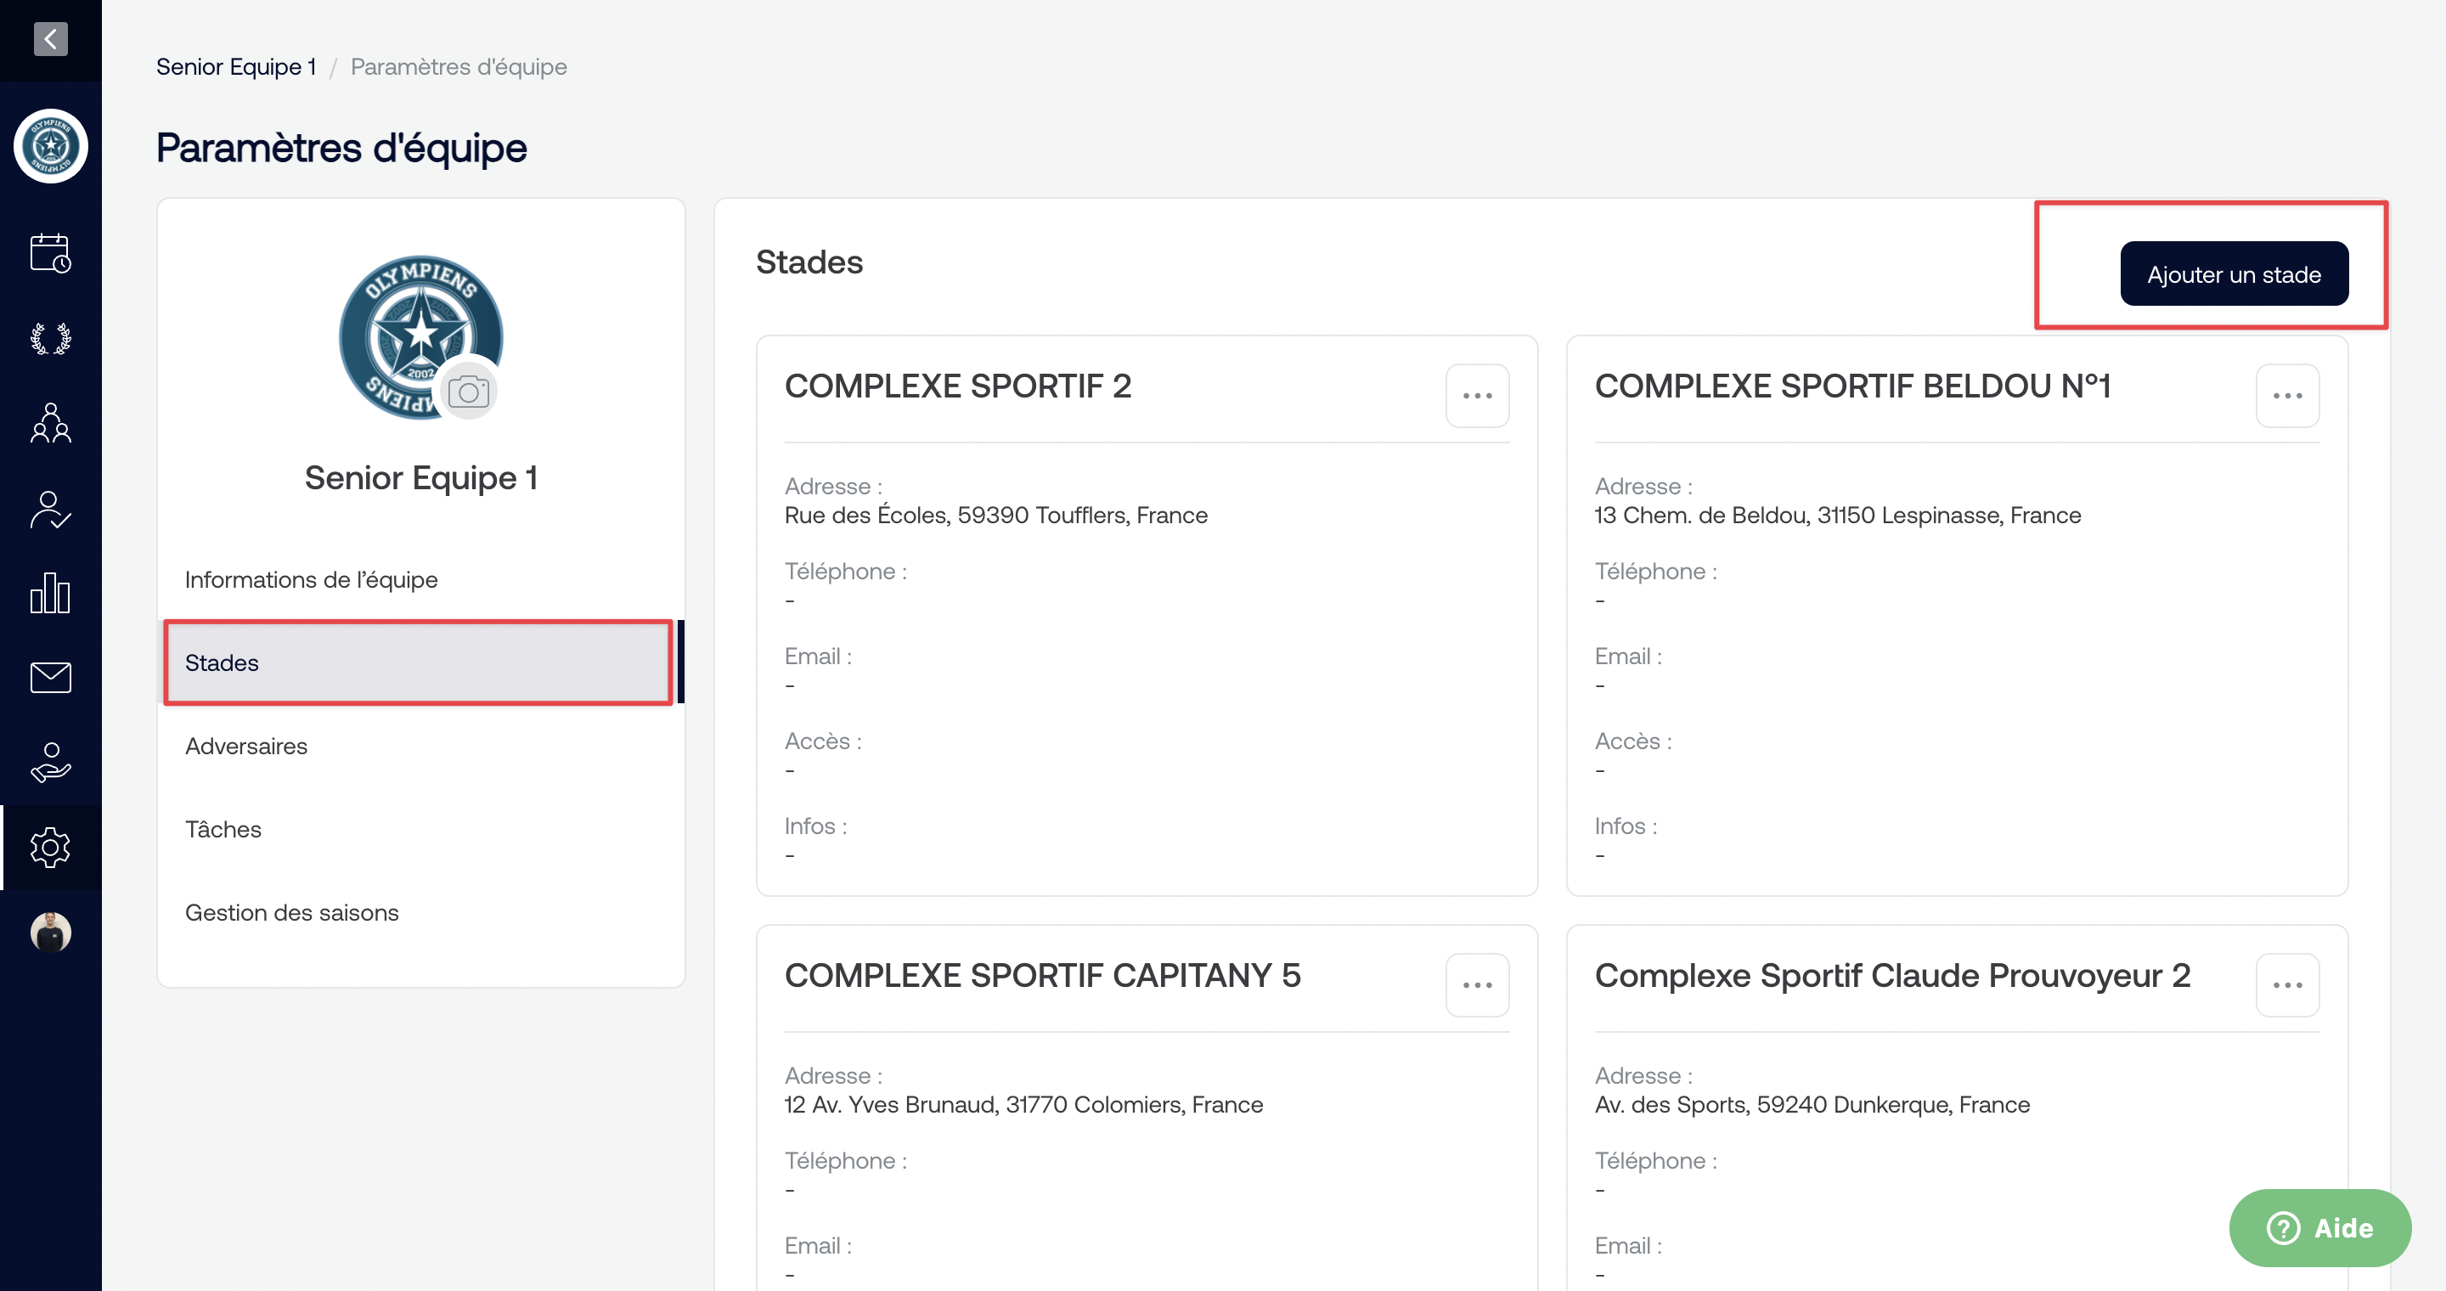Open options menu for Claude Prouvoyeur 2

pyautogui.click(x=2287, y=985)
